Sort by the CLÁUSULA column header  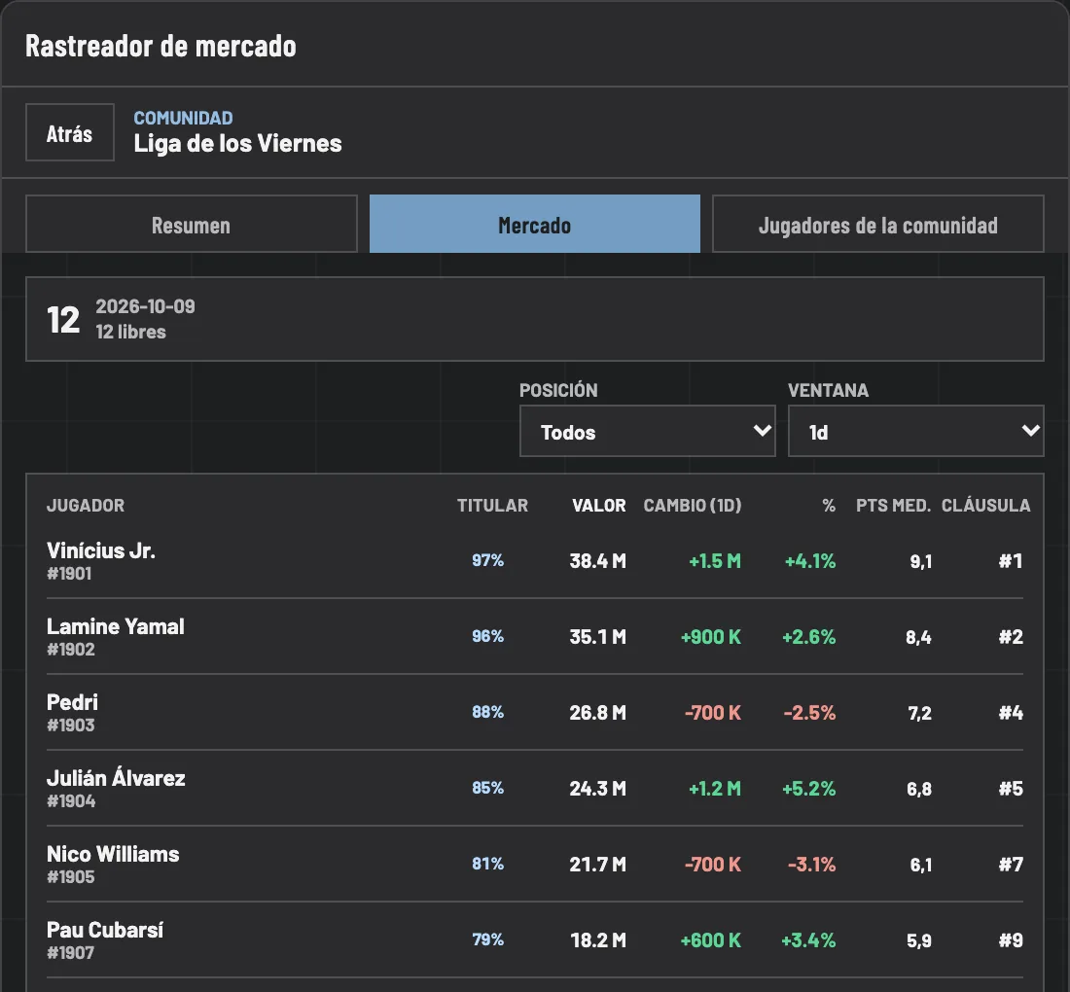[985, 506]
